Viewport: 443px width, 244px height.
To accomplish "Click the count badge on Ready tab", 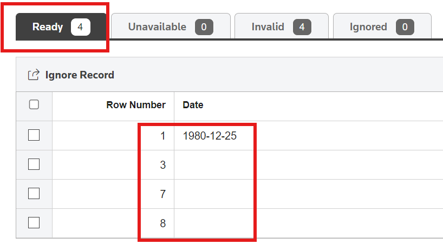I will (80, 27).
